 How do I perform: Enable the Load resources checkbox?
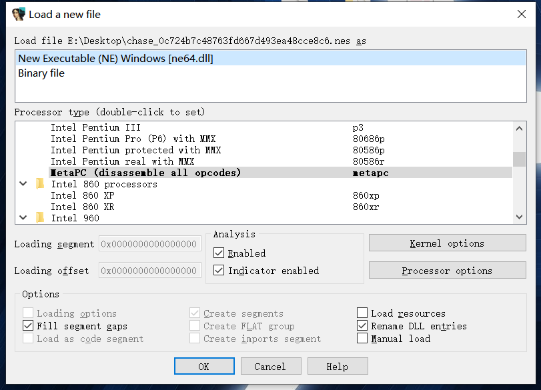(x=362, y=313)
